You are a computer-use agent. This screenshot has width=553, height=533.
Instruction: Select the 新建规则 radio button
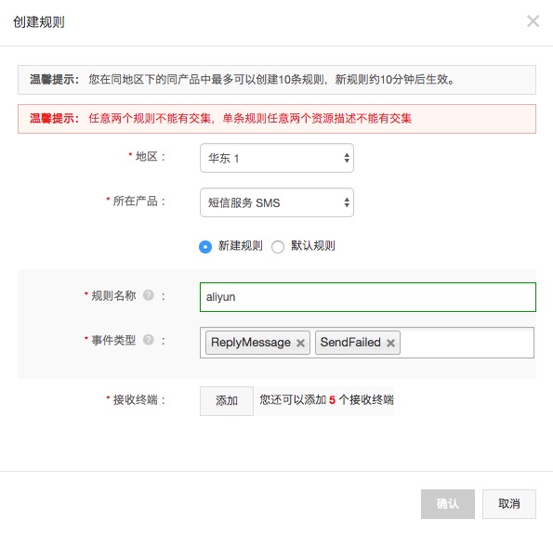coord(205,247)
